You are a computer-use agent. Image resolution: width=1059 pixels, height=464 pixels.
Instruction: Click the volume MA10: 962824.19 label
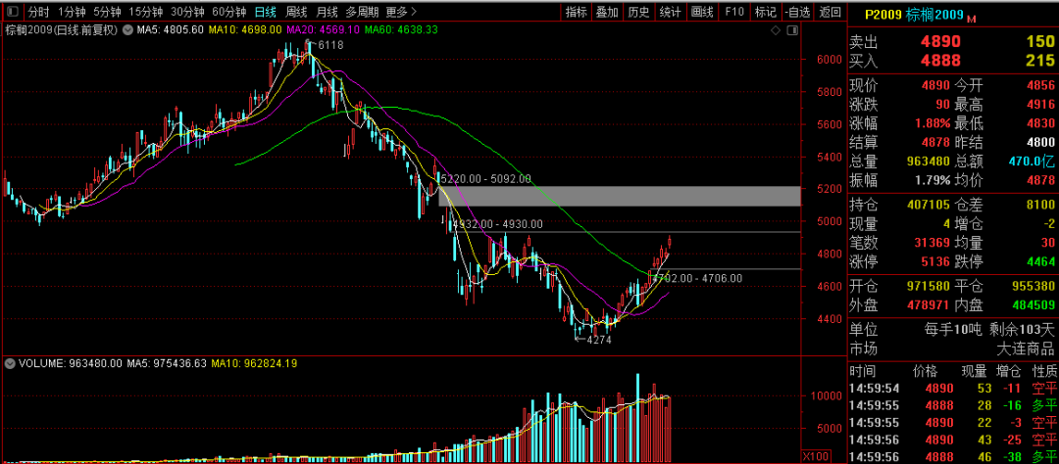(255, 363)
